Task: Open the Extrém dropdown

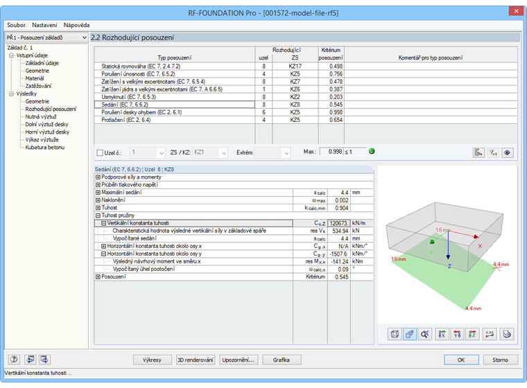Action: (x=286, y=153)
